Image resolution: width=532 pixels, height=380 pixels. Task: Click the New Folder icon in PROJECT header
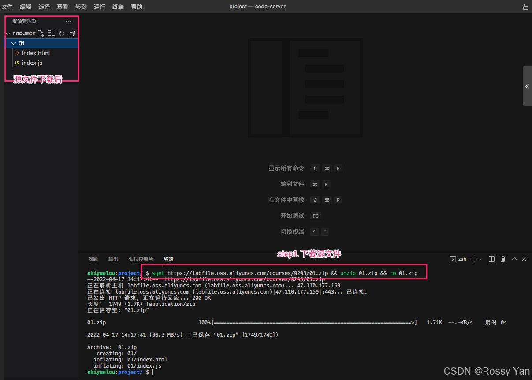51,34
